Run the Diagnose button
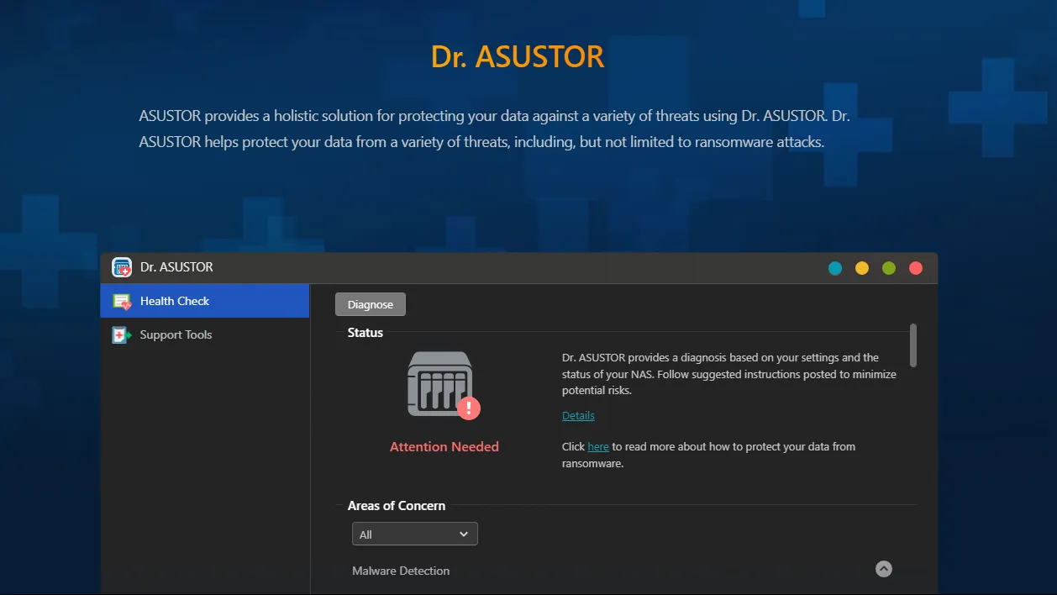This screenshot has height=595, width=1057. click(371, 304)
